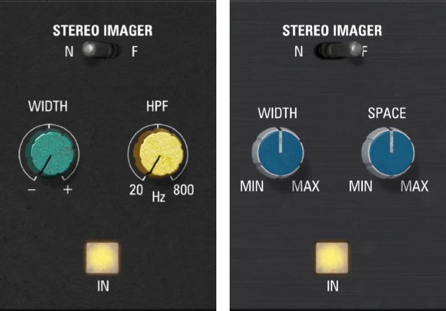This screenshot has height=311, width=446.
Task: Click the plus sign below left WIDTH knob
Action: (68, 190)
